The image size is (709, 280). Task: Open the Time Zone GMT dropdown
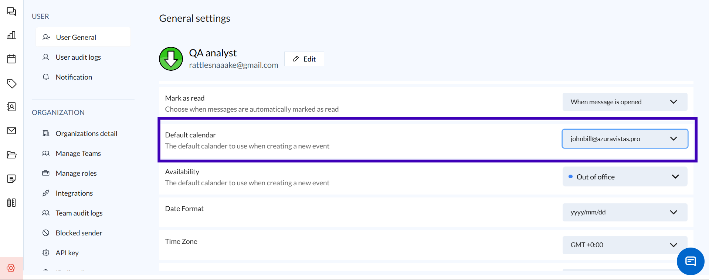pyautogui.click(x=624, y=245)
